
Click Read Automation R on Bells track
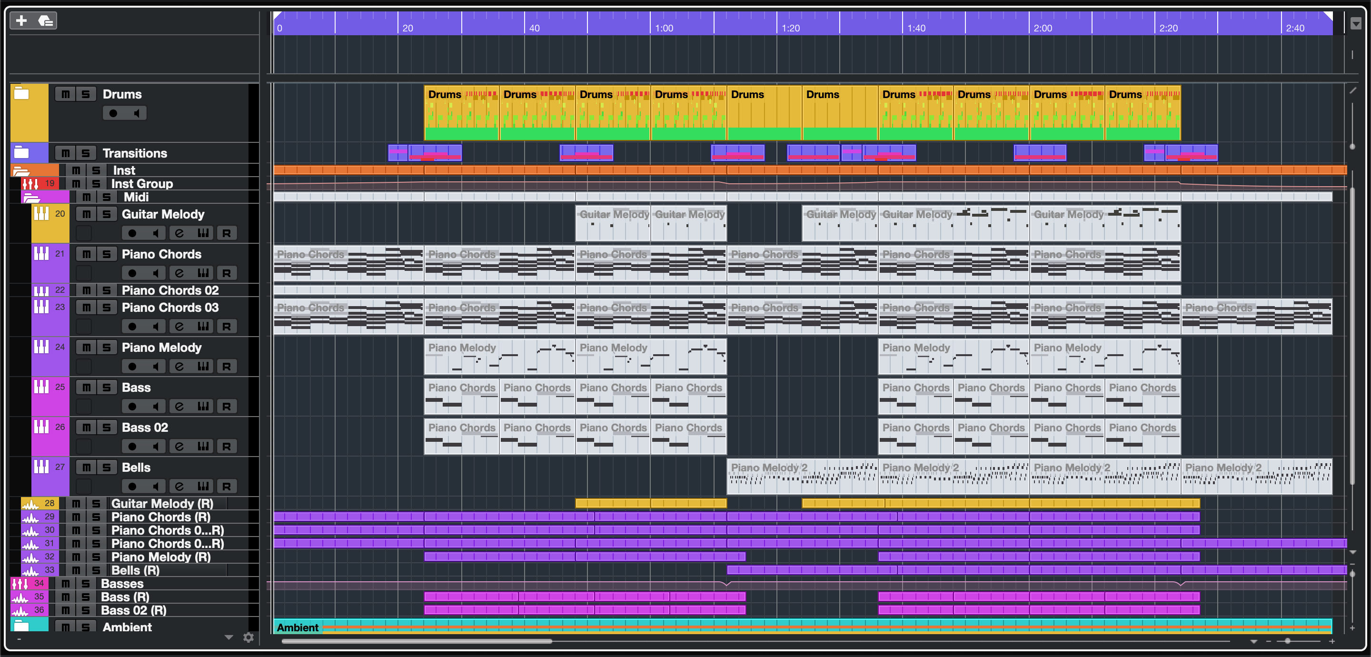tap(226, 487)
